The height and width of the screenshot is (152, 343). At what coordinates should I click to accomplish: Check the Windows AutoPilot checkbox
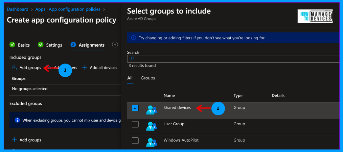coord(135,141)
